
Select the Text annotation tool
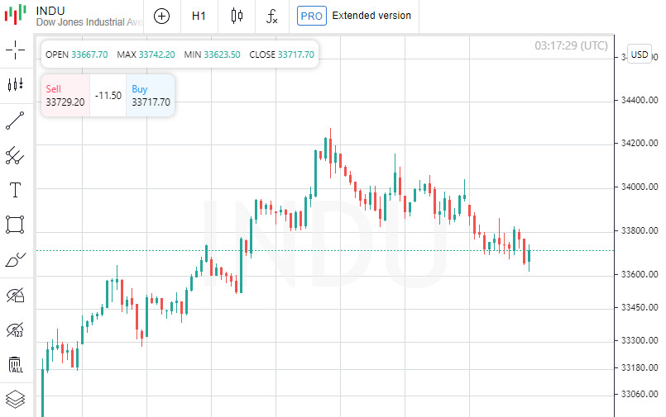tap(16, 190)
